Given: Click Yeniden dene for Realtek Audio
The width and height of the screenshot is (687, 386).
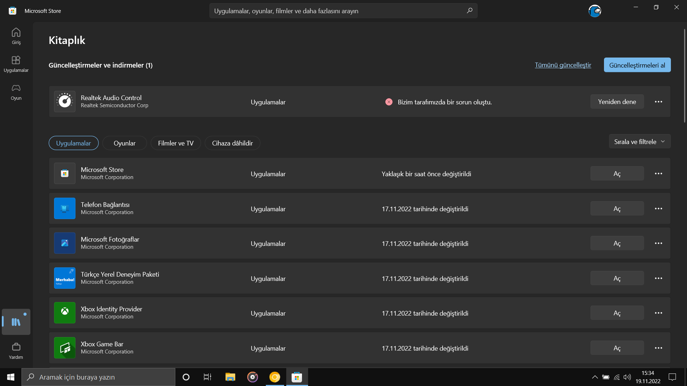Looking at the screenshot, I should tap(617, 102).
